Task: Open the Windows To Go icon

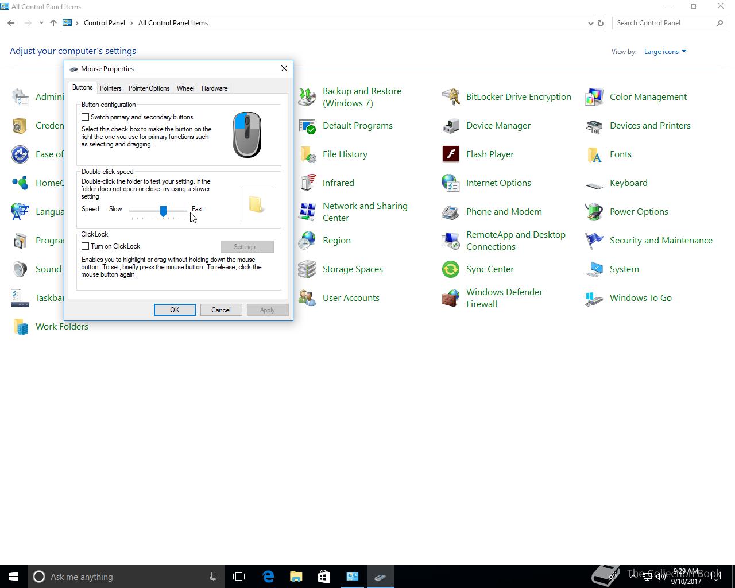Action: (594, 298)
